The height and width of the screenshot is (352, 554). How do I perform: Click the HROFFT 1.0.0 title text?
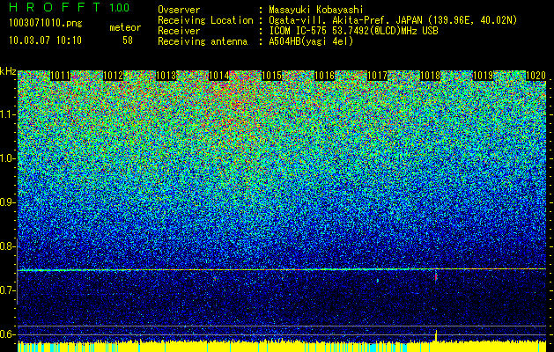70,7
